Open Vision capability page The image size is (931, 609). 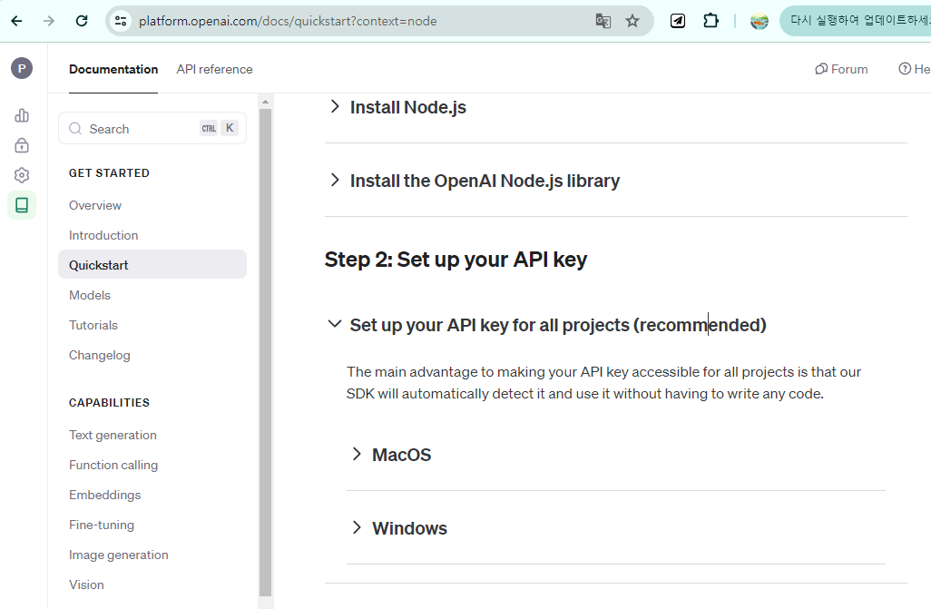click(86, 584)
